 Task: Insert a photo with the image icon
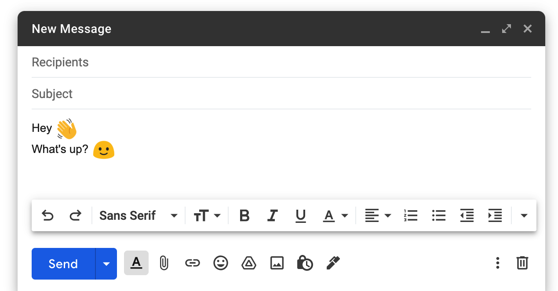[x=277, y=263]
